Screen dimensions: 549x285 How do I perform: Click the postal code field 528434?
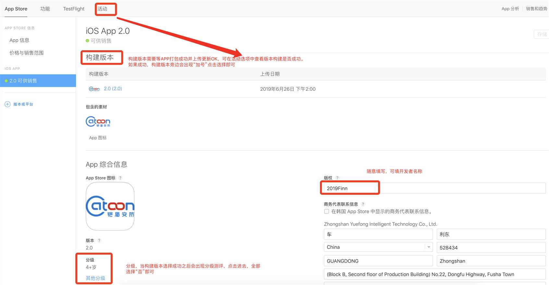(491, 247)
